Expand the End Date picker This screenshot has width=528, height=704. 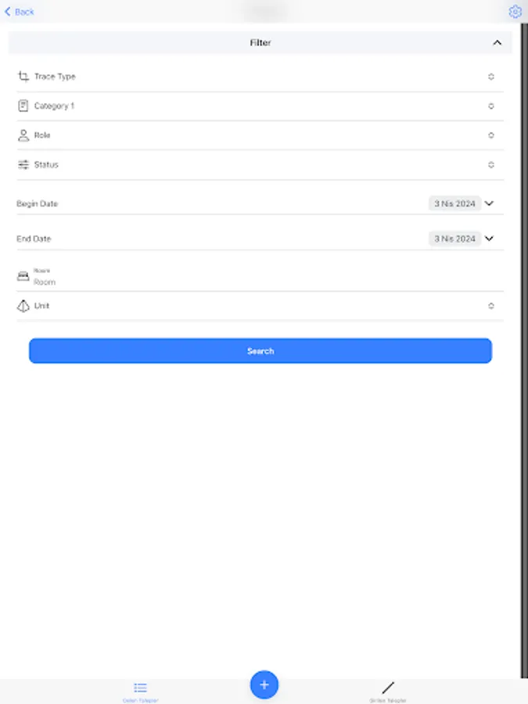(x=487, y=239)
